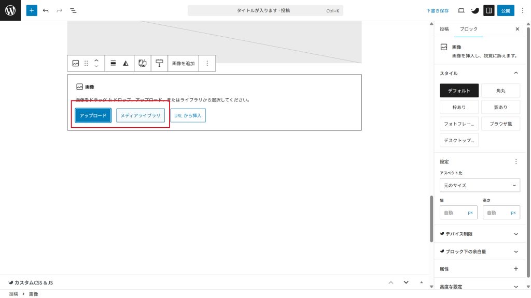The width and height of the screenshot is (531, 298).
Task: Toggle the settings sidebar panel icon
Action: tap(488, 10)
